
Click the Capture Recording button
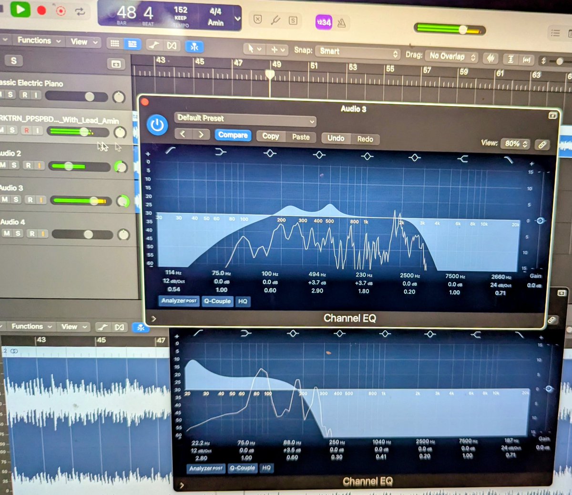(x=61, y=11)
